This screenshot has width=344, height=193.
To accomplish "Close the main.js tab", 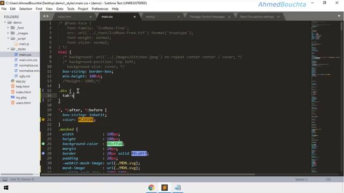I will pyautogui.click(x=178, y=17).
